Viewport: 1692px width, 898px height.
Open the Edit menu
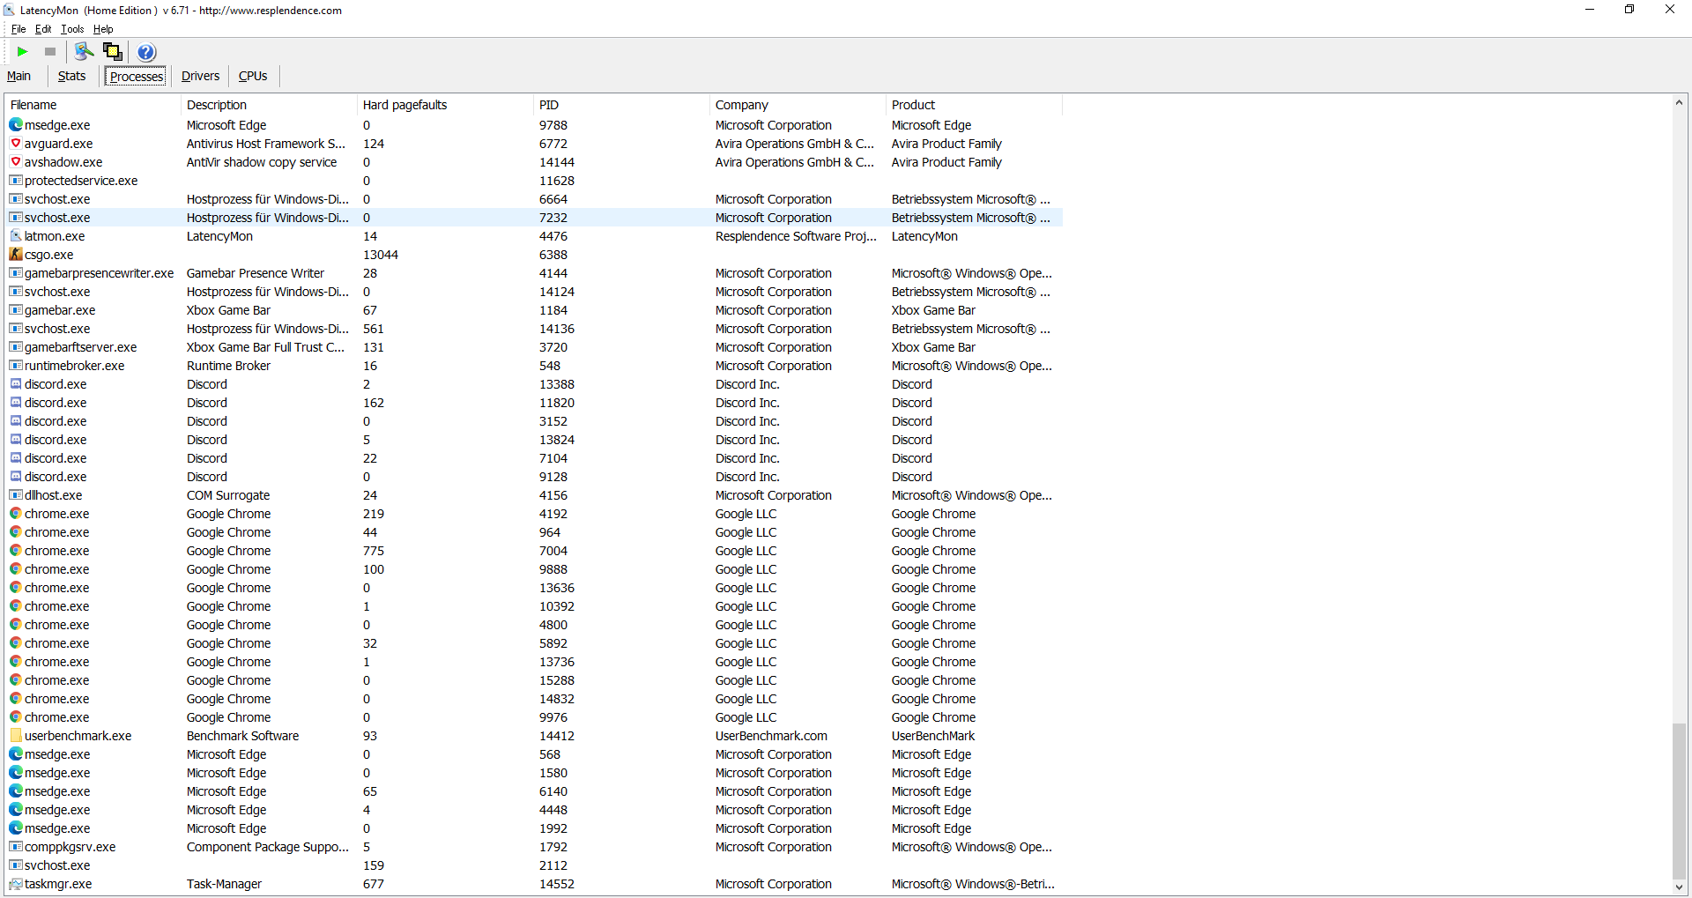coord(43,29)
